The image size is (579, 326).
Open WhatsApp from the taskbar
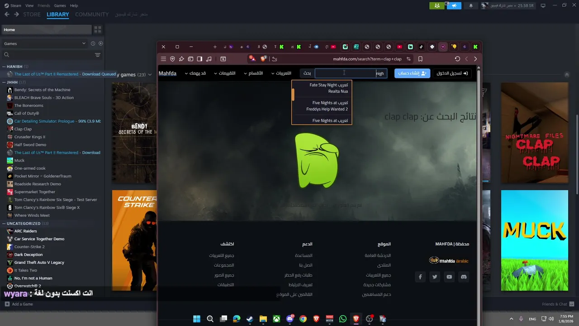[x=343, y=319]
